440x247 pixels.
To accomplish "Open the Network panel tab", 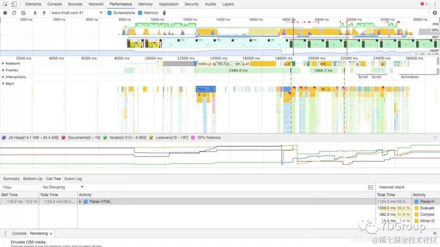I will point(96,4).
